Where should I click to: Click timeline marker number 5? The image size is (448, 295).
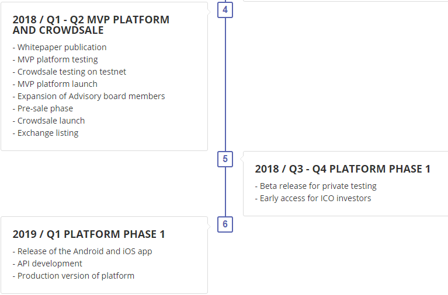[225, 159]
